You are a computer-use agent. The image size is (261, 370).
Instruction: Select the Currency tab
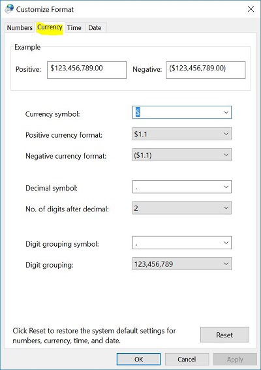point(50,27)
